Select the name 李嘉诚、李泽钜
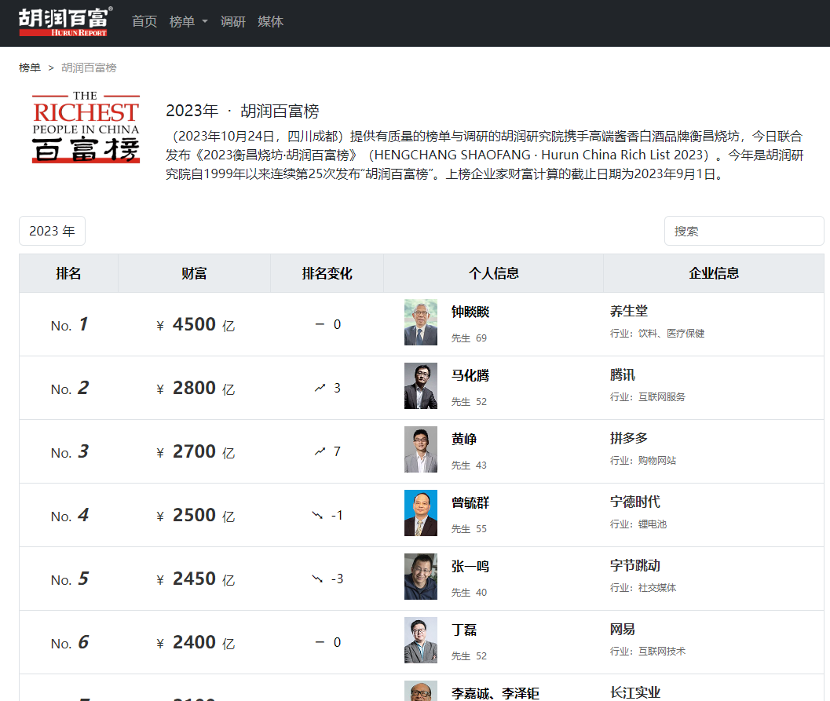This screenshot has height=701, width=830. [495, 693]
